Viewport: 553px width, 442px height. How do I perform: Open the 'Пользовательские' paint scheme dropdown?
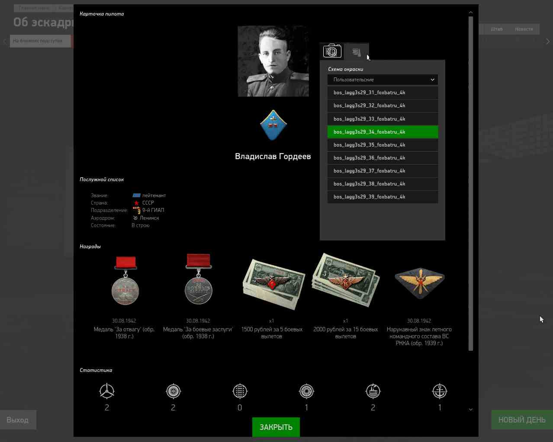coord(383,80)
